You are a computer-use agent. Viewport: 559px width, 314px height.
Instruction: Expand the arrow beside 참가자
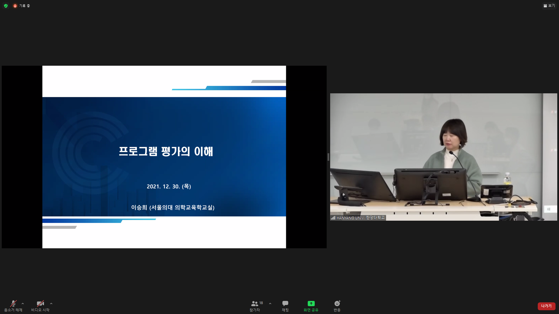(x=270, y=304)
